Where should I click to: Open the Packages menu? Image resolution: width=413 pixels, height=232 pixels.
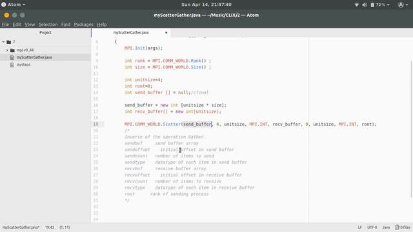pos(83,24)
